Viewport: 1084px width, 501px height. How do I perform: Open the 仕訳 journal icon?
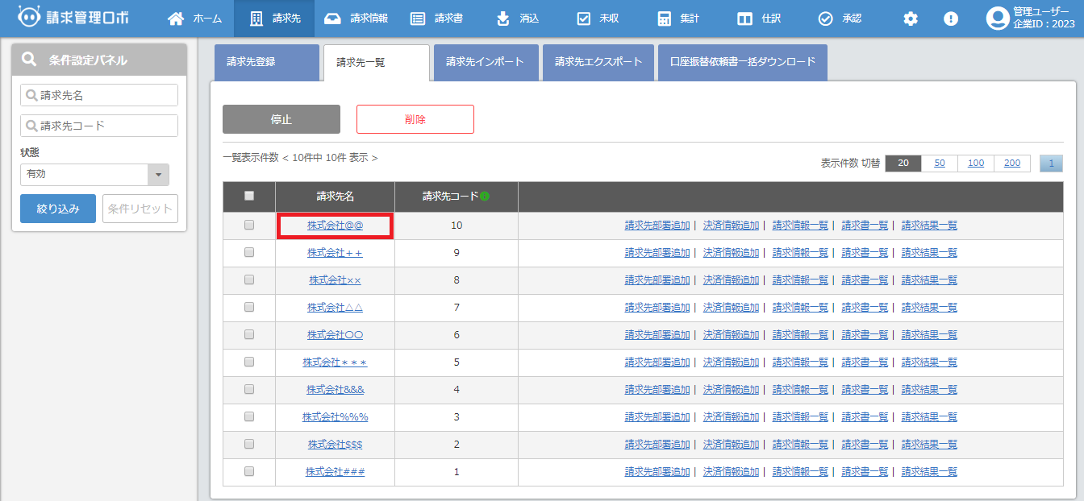pos(744,19)
